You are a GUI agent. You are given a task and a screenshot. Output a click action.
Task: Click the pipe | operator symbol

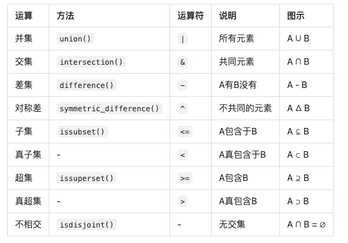click(x=182, y=39)
